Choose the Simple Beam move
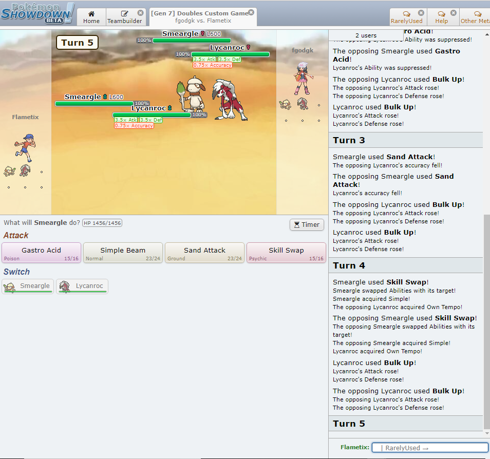Viewport: 490px width, 459px height. pyautogui.click(x=123, y=253)
